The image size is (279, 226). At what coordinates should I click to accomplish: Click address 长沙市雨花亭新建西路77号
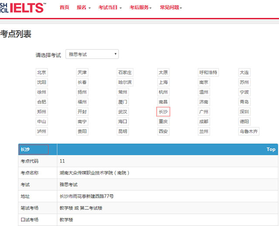coord(87,196)
